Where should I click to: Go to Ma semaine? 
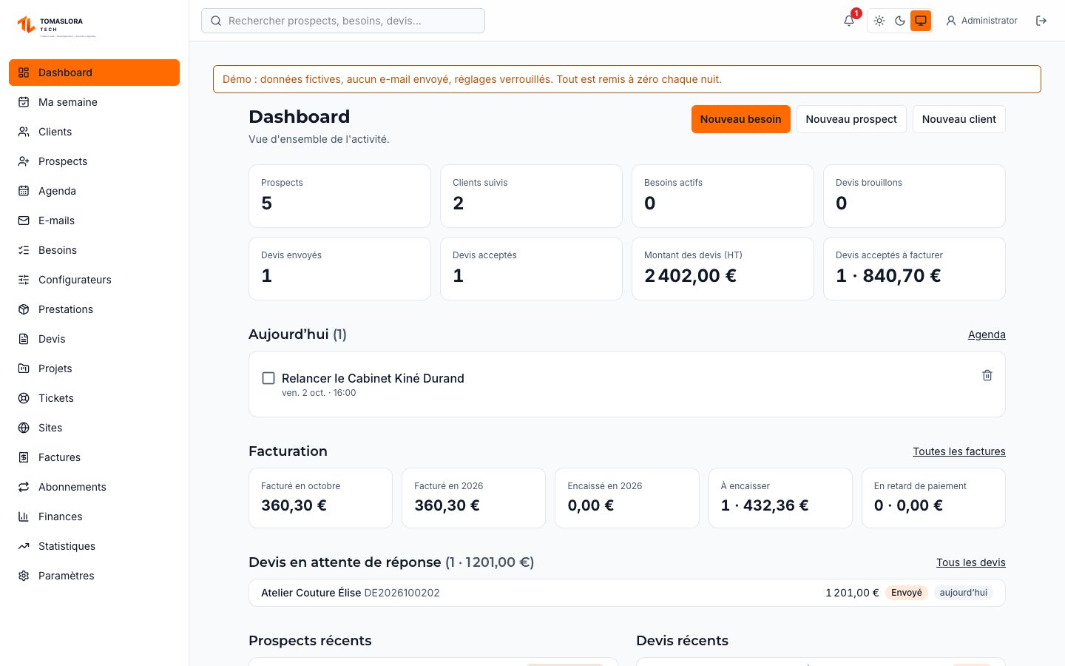click(x=94, y=102)
